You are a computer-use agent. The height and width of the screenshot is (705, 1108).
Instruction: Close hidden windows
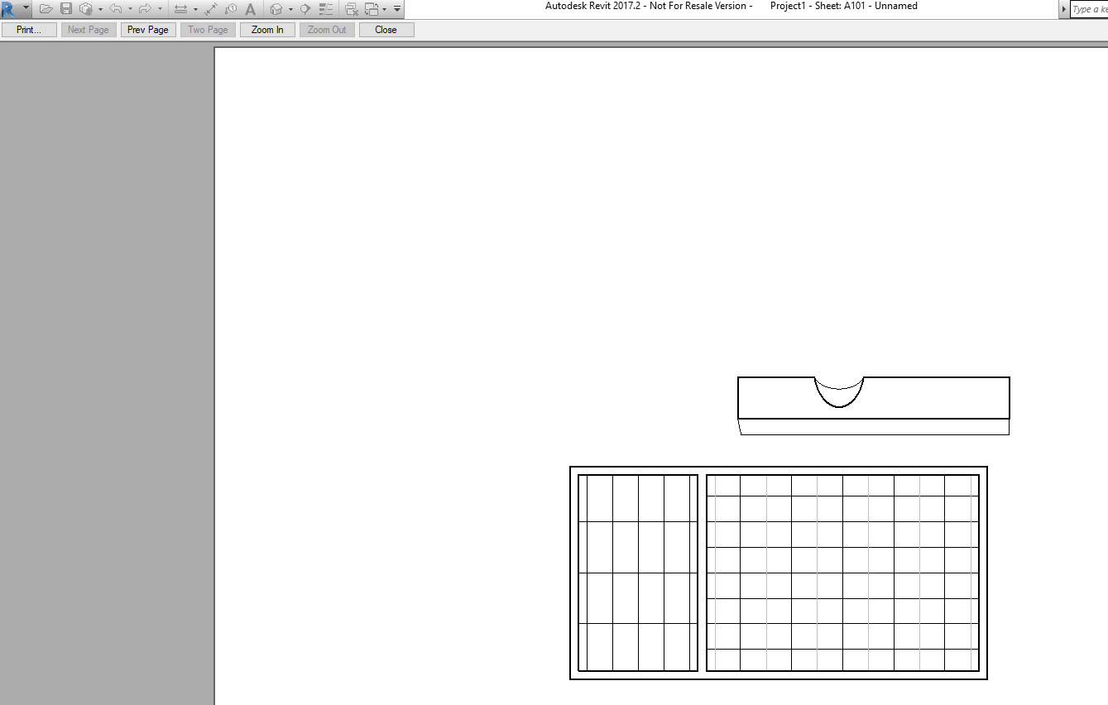point(350,8)
